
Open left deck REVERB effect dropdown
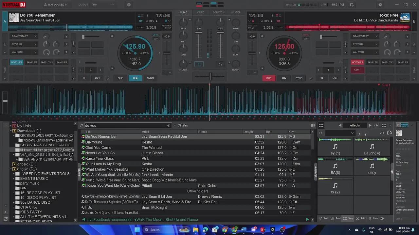[x=25, y=44]
